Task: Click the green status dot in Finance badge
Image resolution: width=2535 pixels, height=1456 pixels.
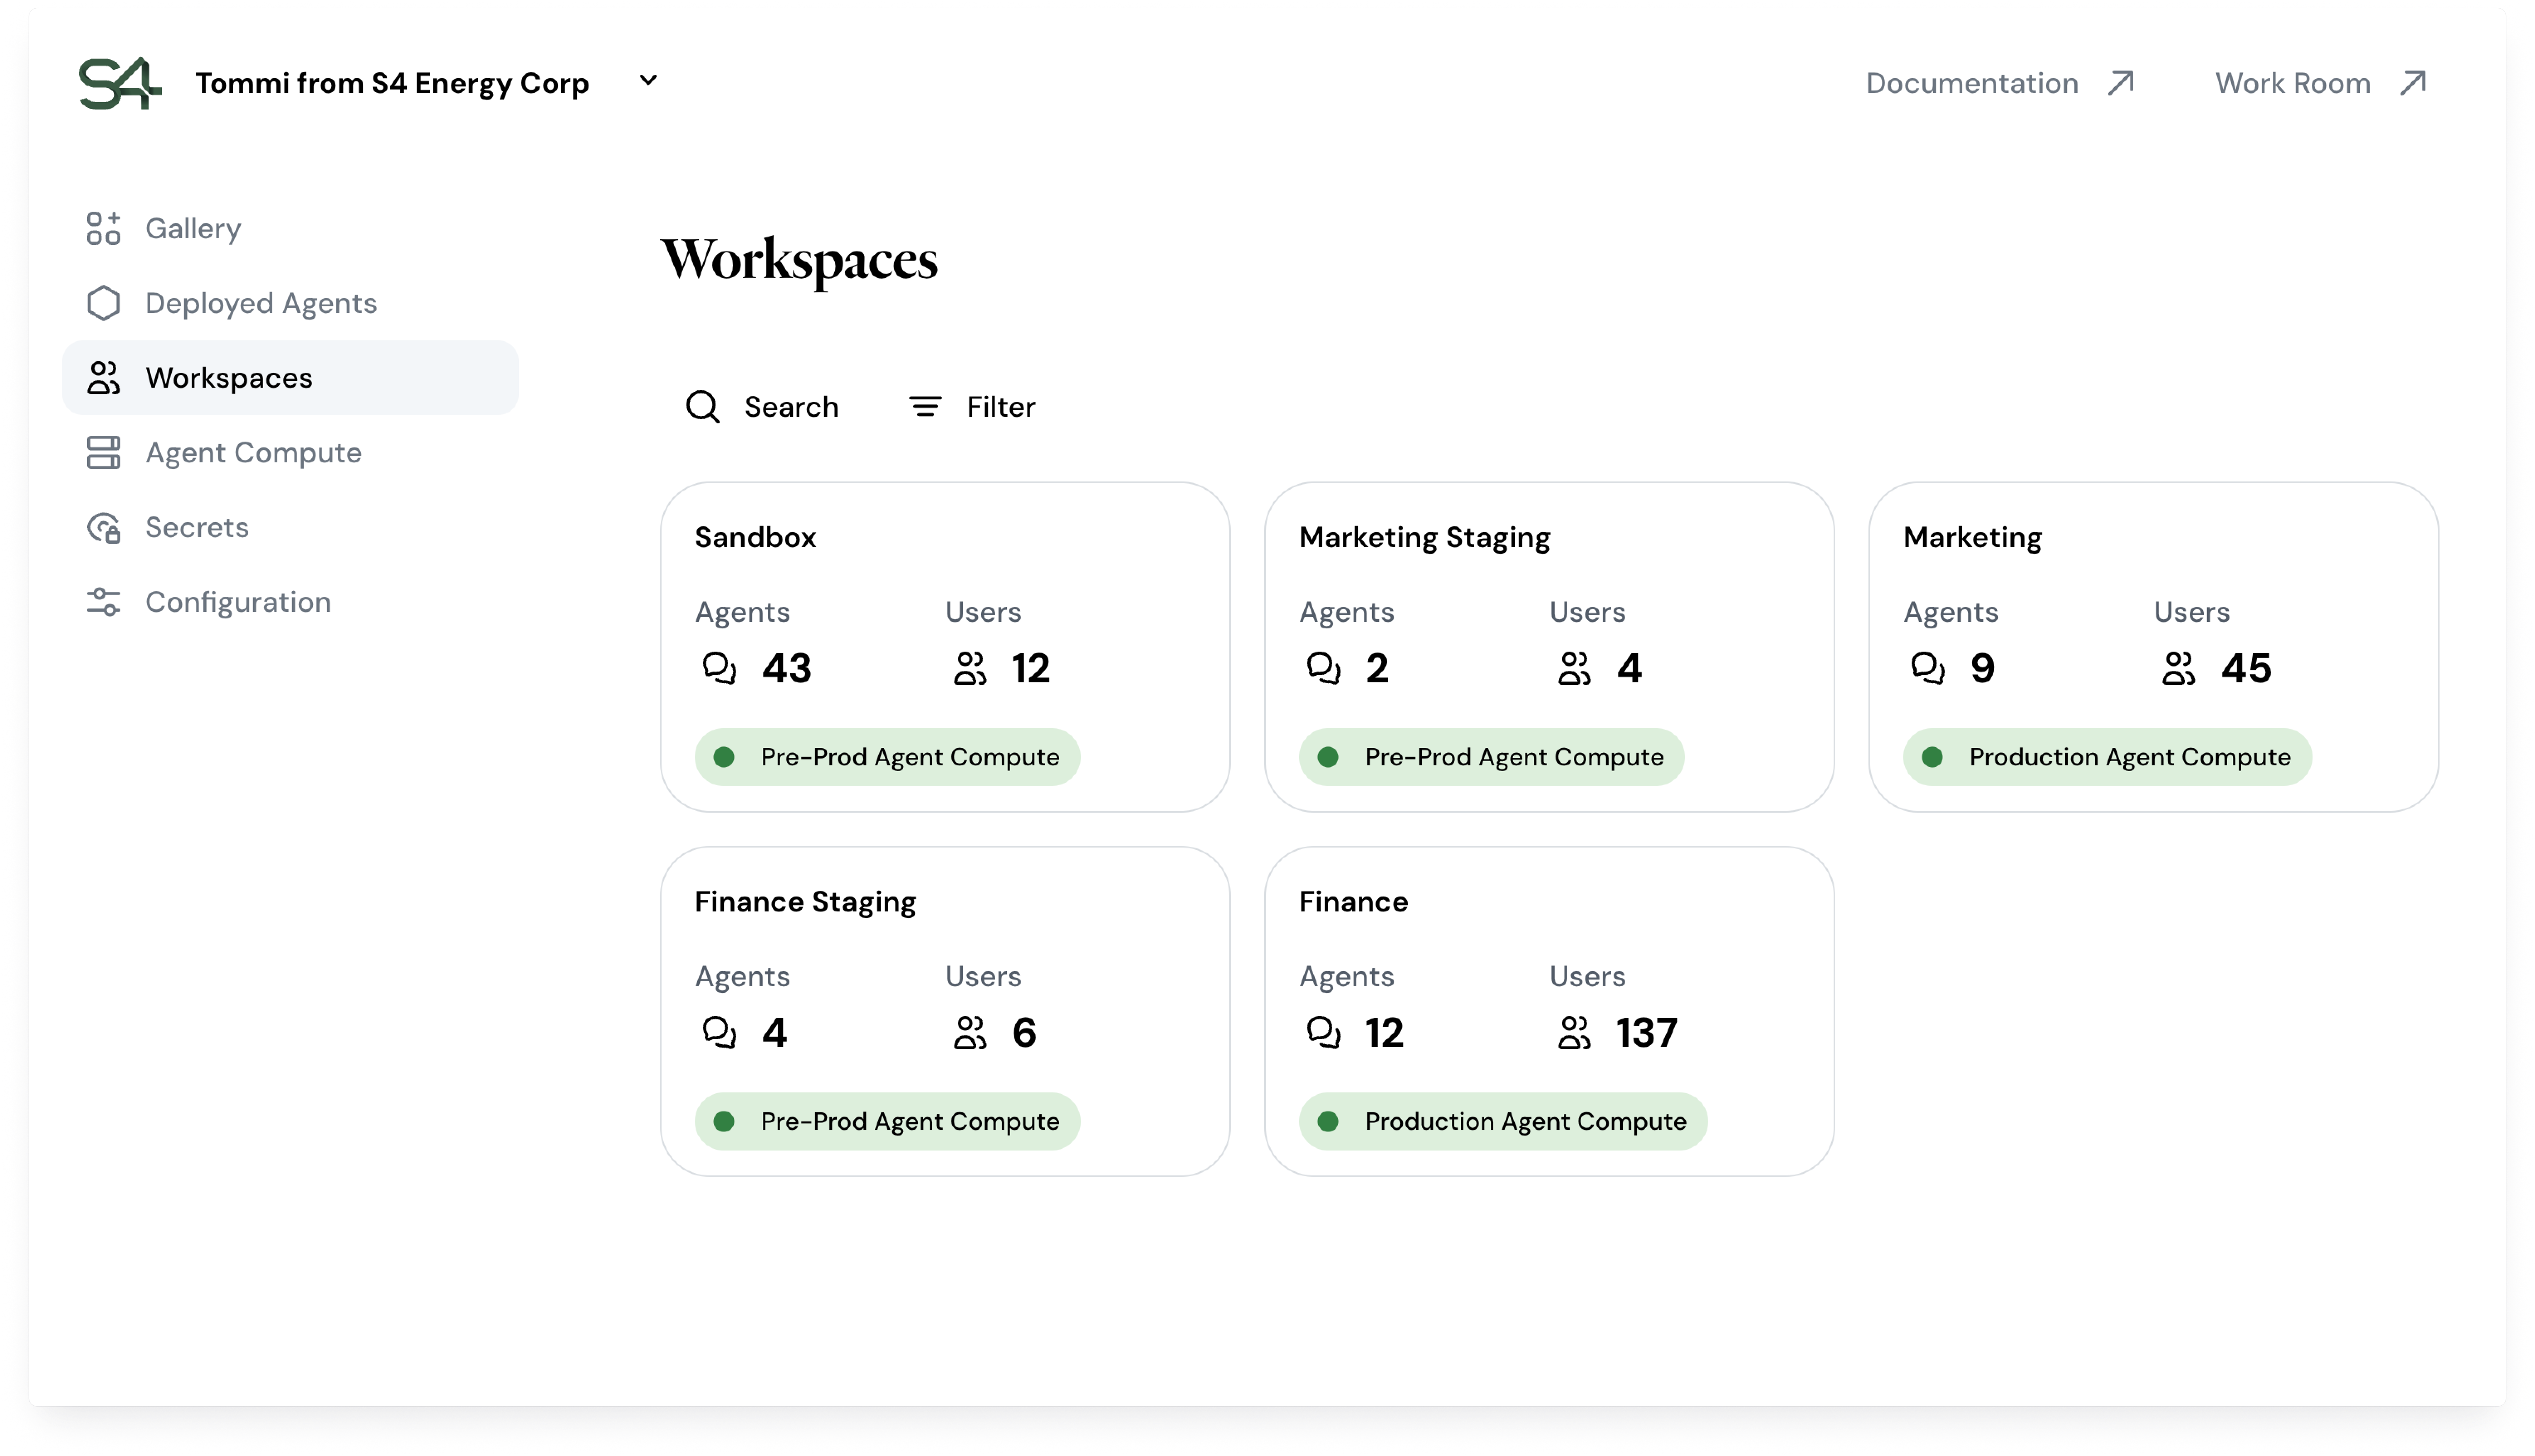Action: coord(1328,1121)
